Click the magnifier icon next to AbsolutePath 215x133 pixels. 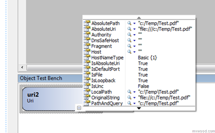(x=129, y=23)
